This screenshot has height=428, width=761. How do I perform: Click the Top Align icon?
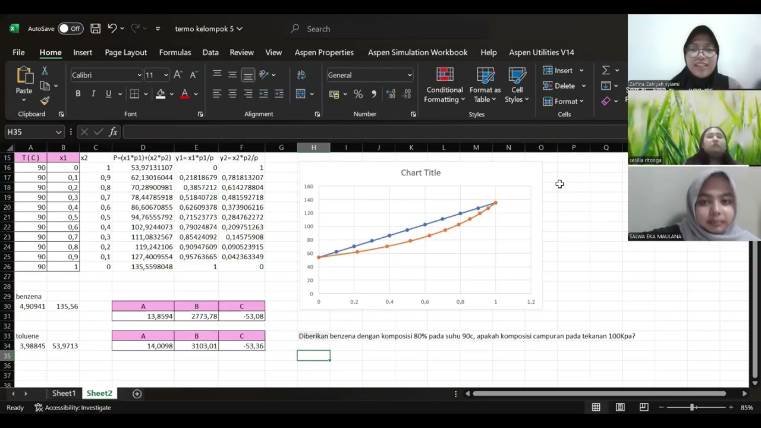pyautogui.click(x=217, y=74)
